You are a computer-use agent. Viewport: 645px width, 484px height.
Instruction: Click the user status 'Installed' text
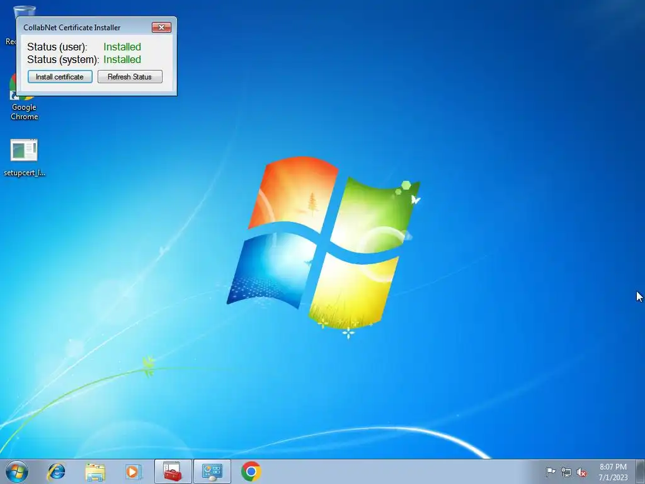tap(122, 47)
